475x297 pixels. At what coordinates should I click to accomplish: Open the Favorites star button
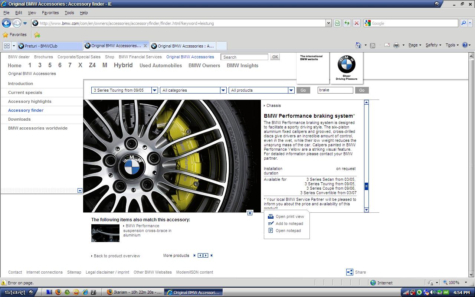pyautogui.click(x=15, y=35)
